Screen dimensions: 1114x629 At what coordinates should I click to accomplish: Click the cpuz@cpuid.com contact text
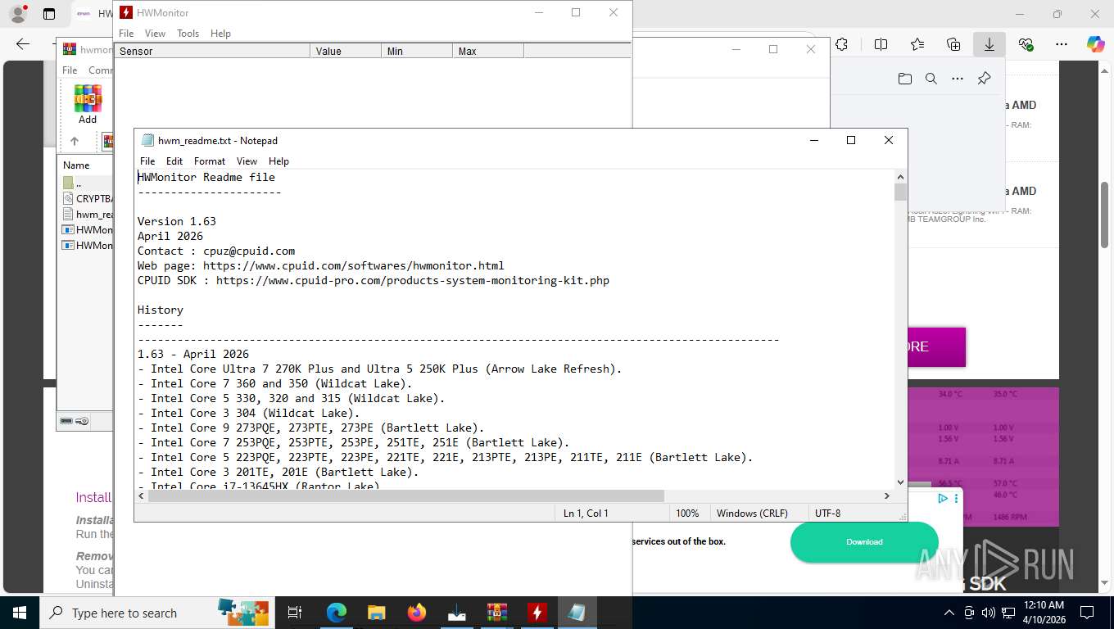click(249, 251)
